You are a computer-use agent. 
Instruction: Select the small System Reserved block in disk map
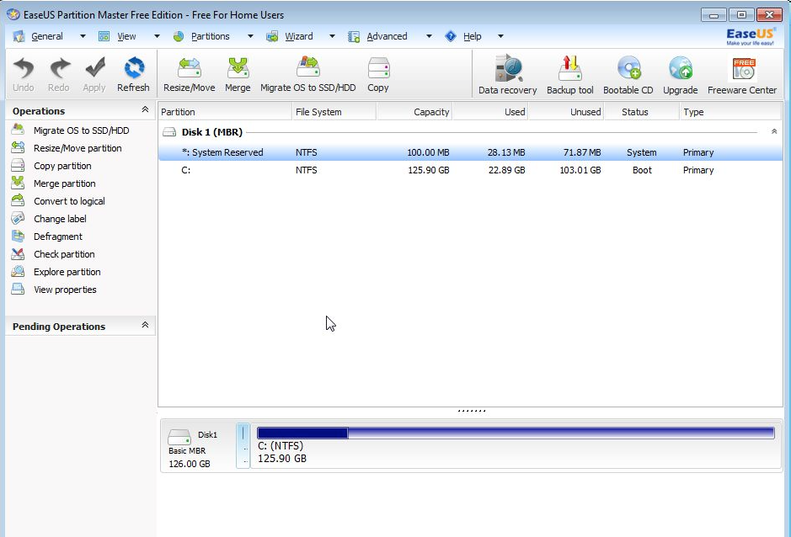coord(243,446)
